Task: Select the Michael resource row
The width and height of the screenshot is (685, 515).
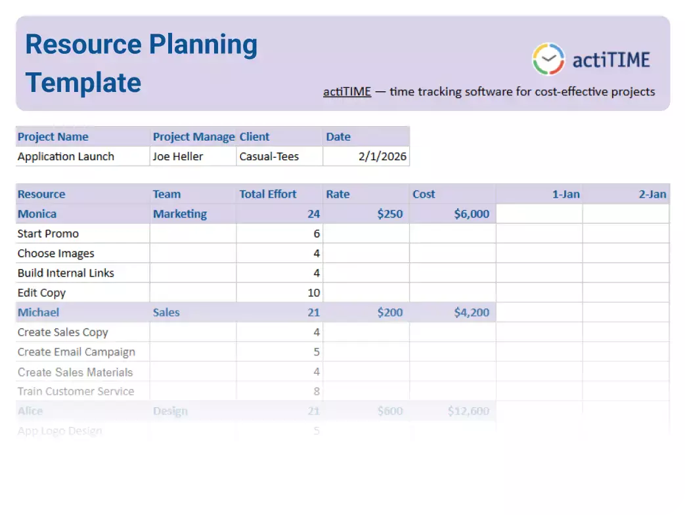Action: tap(38, 312)
